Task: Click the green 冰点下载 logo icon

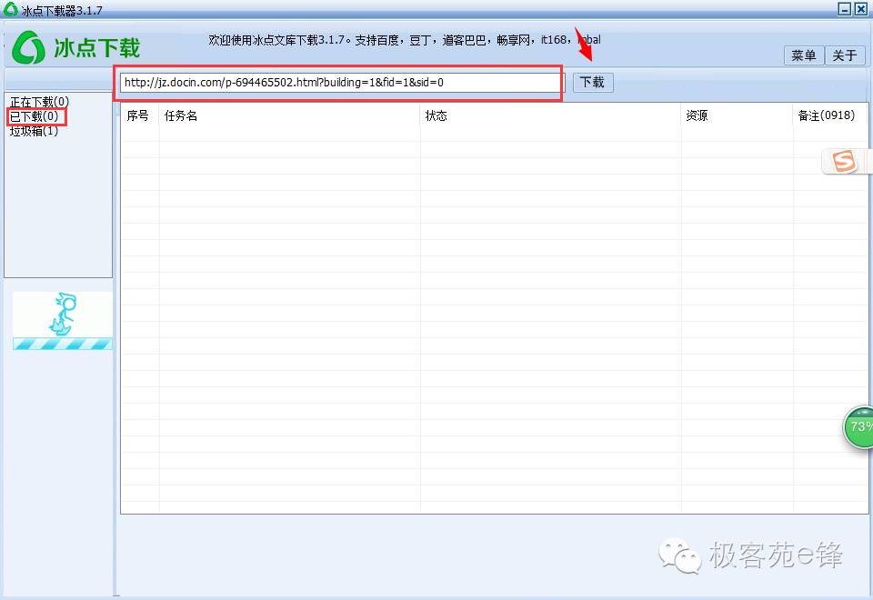Action: (x=28, y=47)
